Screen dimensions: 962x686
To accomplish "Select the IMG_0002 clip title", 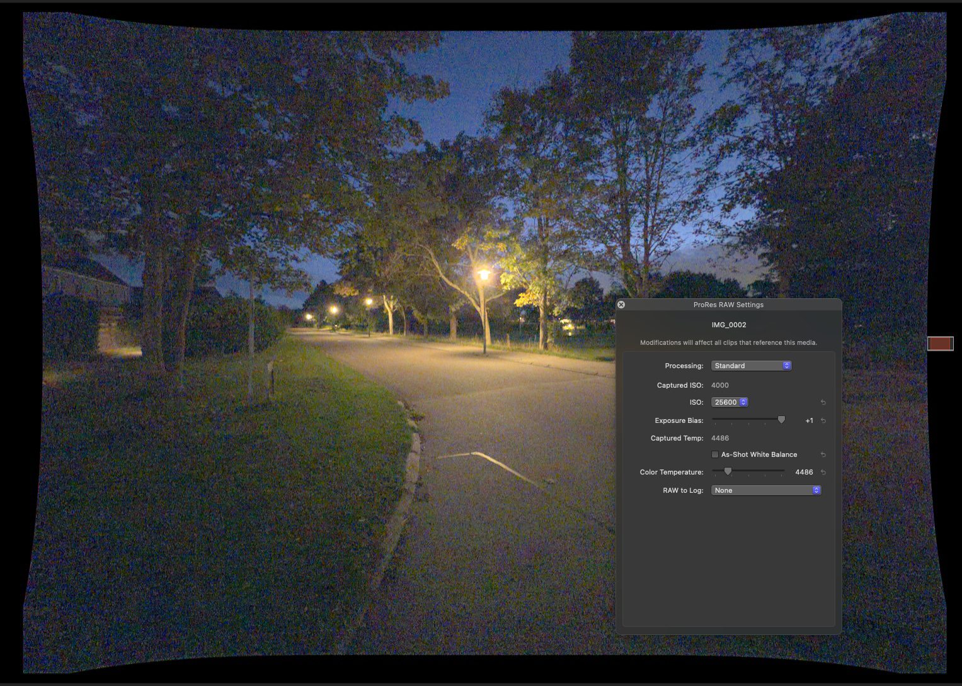I will [x=729, y=324].
